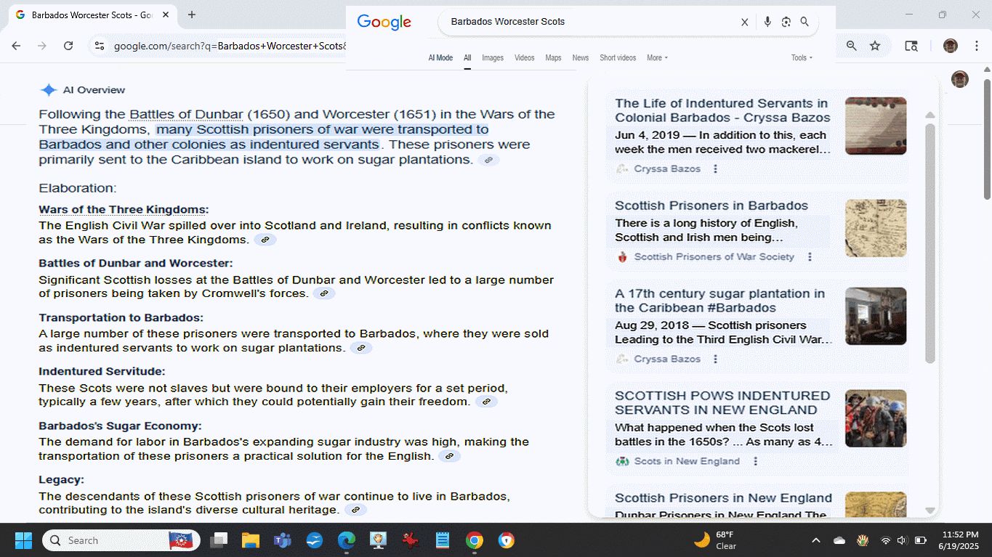Click the magnifier search submit icon
The width and height of the screenshot is (992, 557).
pyautogui.click(x=805, y=22)
